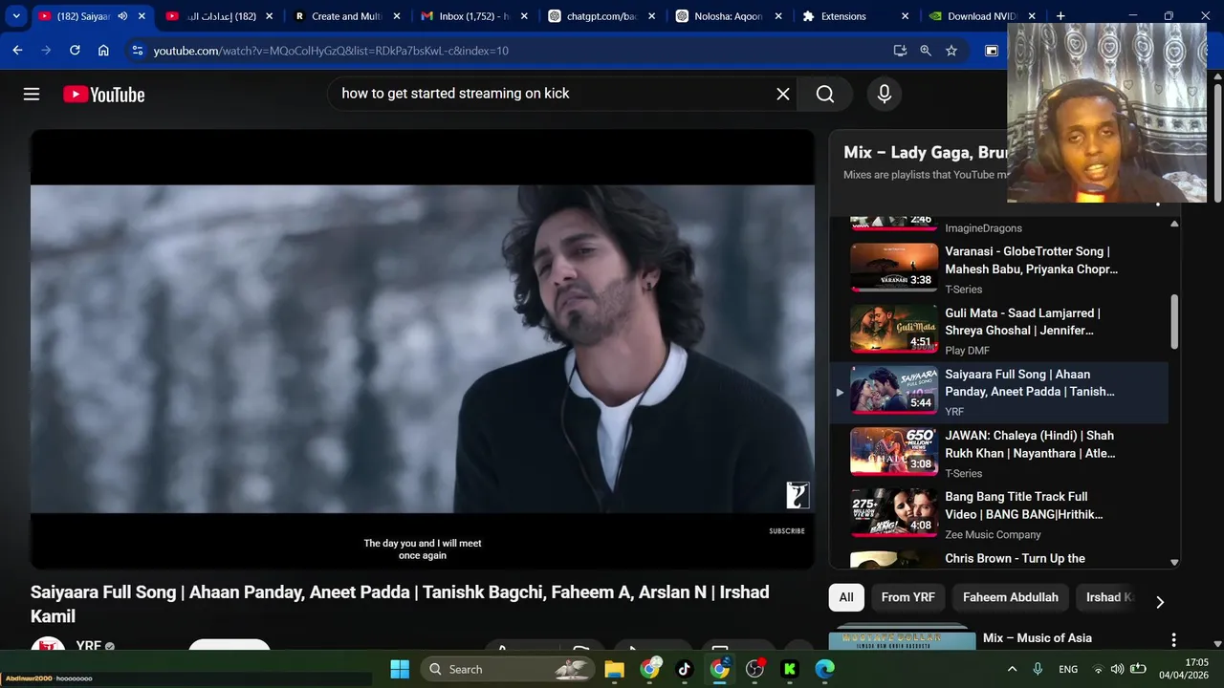Click the taskbar Search box
This screenshot has width=1224, height=688.
tap(507, 669)
